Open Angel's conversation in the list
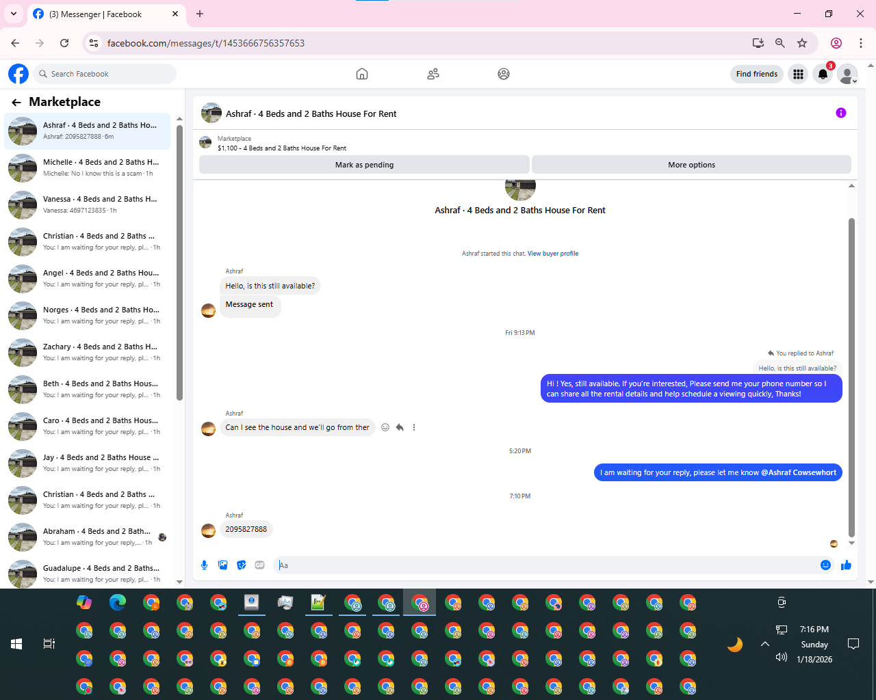The image size is (876, 700). point(88,278)
